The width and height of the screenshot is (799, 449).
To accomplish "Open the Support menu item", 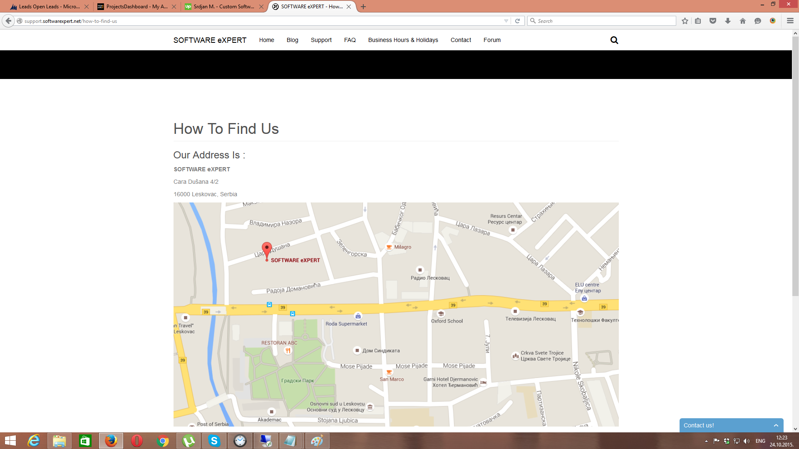I will (321, 40).
